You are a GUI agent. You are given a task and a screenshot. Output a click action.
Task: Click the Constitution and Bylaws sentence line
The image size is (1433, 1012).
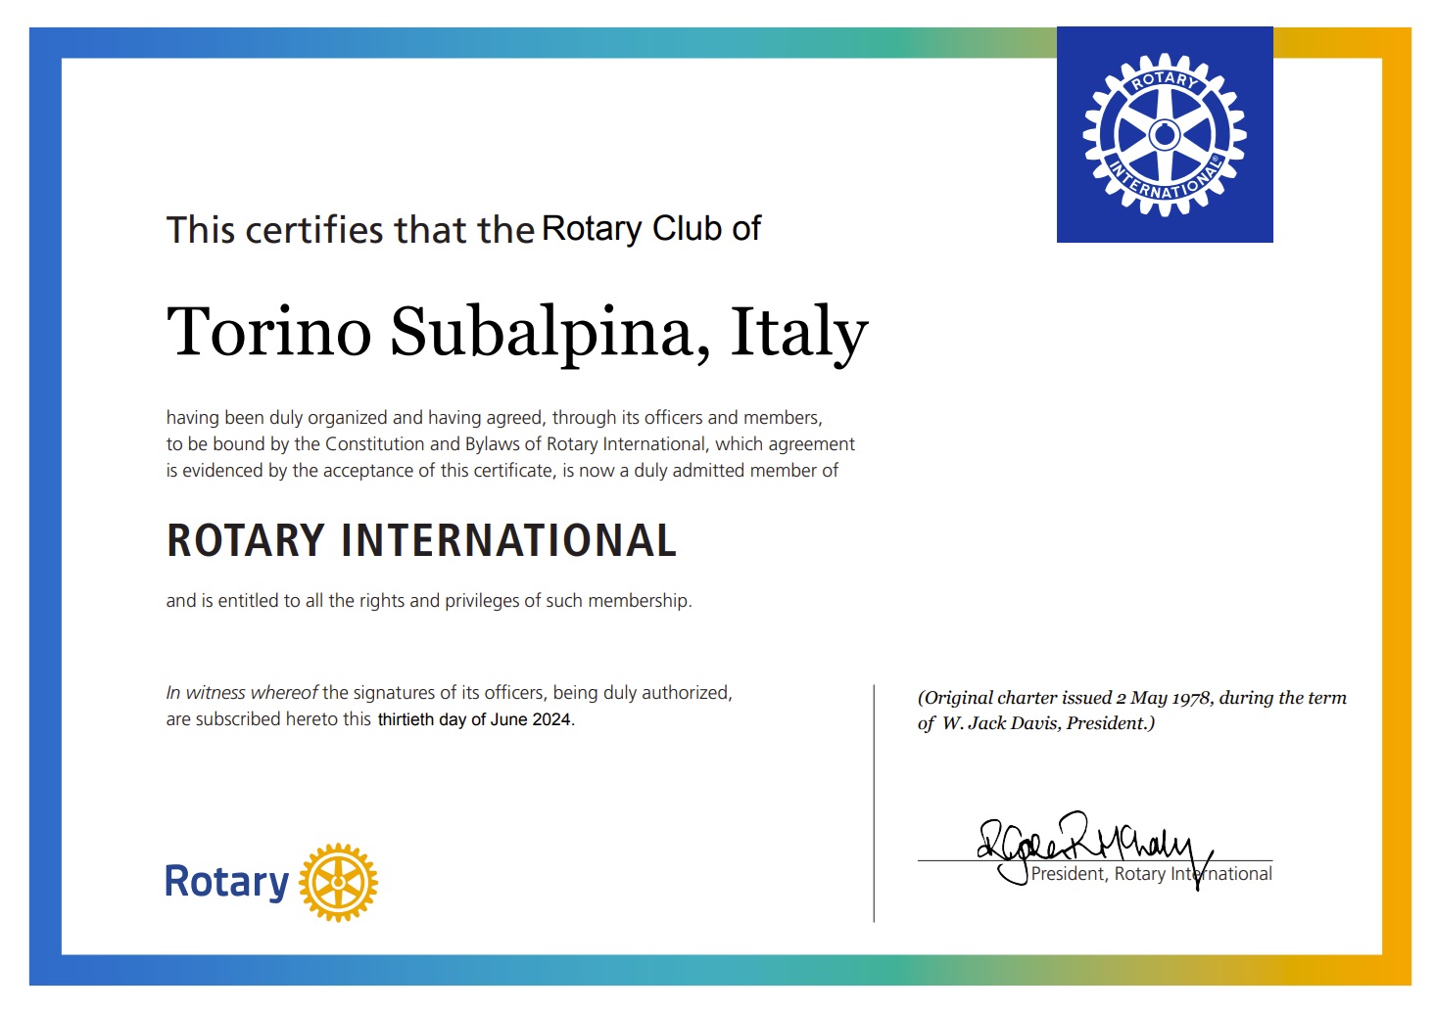coord(509,444)
